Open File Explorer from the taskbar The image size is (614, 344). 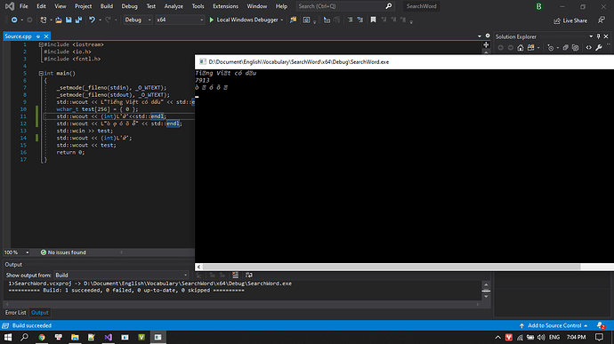point(75,337)
